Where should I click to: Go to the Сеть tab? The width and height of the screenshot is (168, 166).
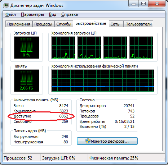[115, 24]
